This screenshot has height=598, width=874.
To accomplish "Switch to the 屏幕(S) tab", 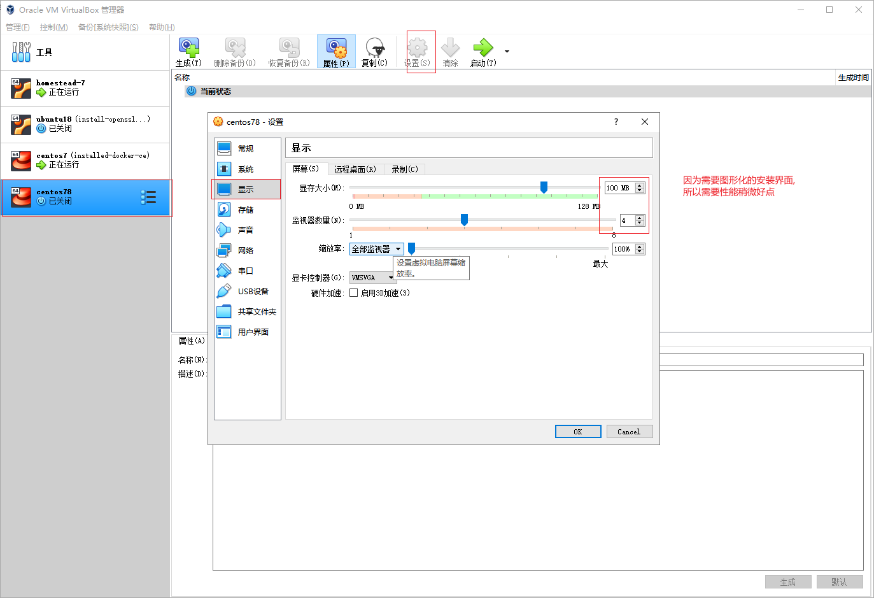I will (306, 169).
